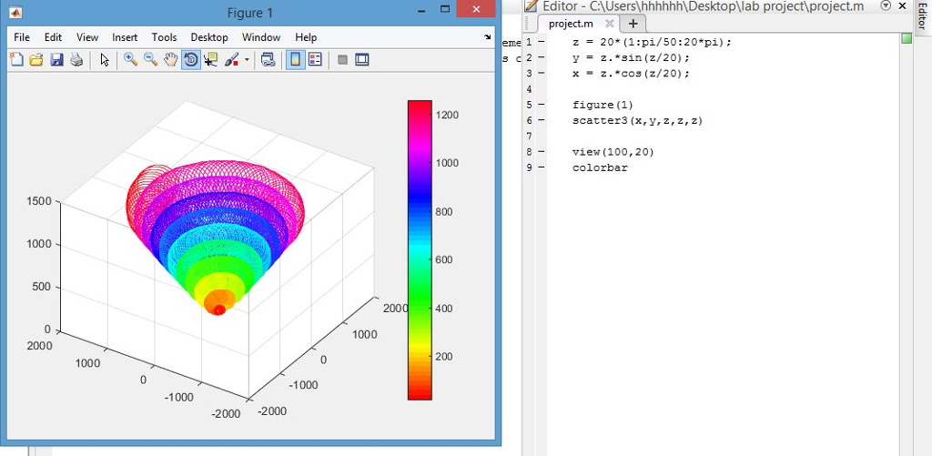Screen dimensions: 932x456
Task: Click the Show Plot Tools button
Action: pyautogui.click(x=362, y=60)
